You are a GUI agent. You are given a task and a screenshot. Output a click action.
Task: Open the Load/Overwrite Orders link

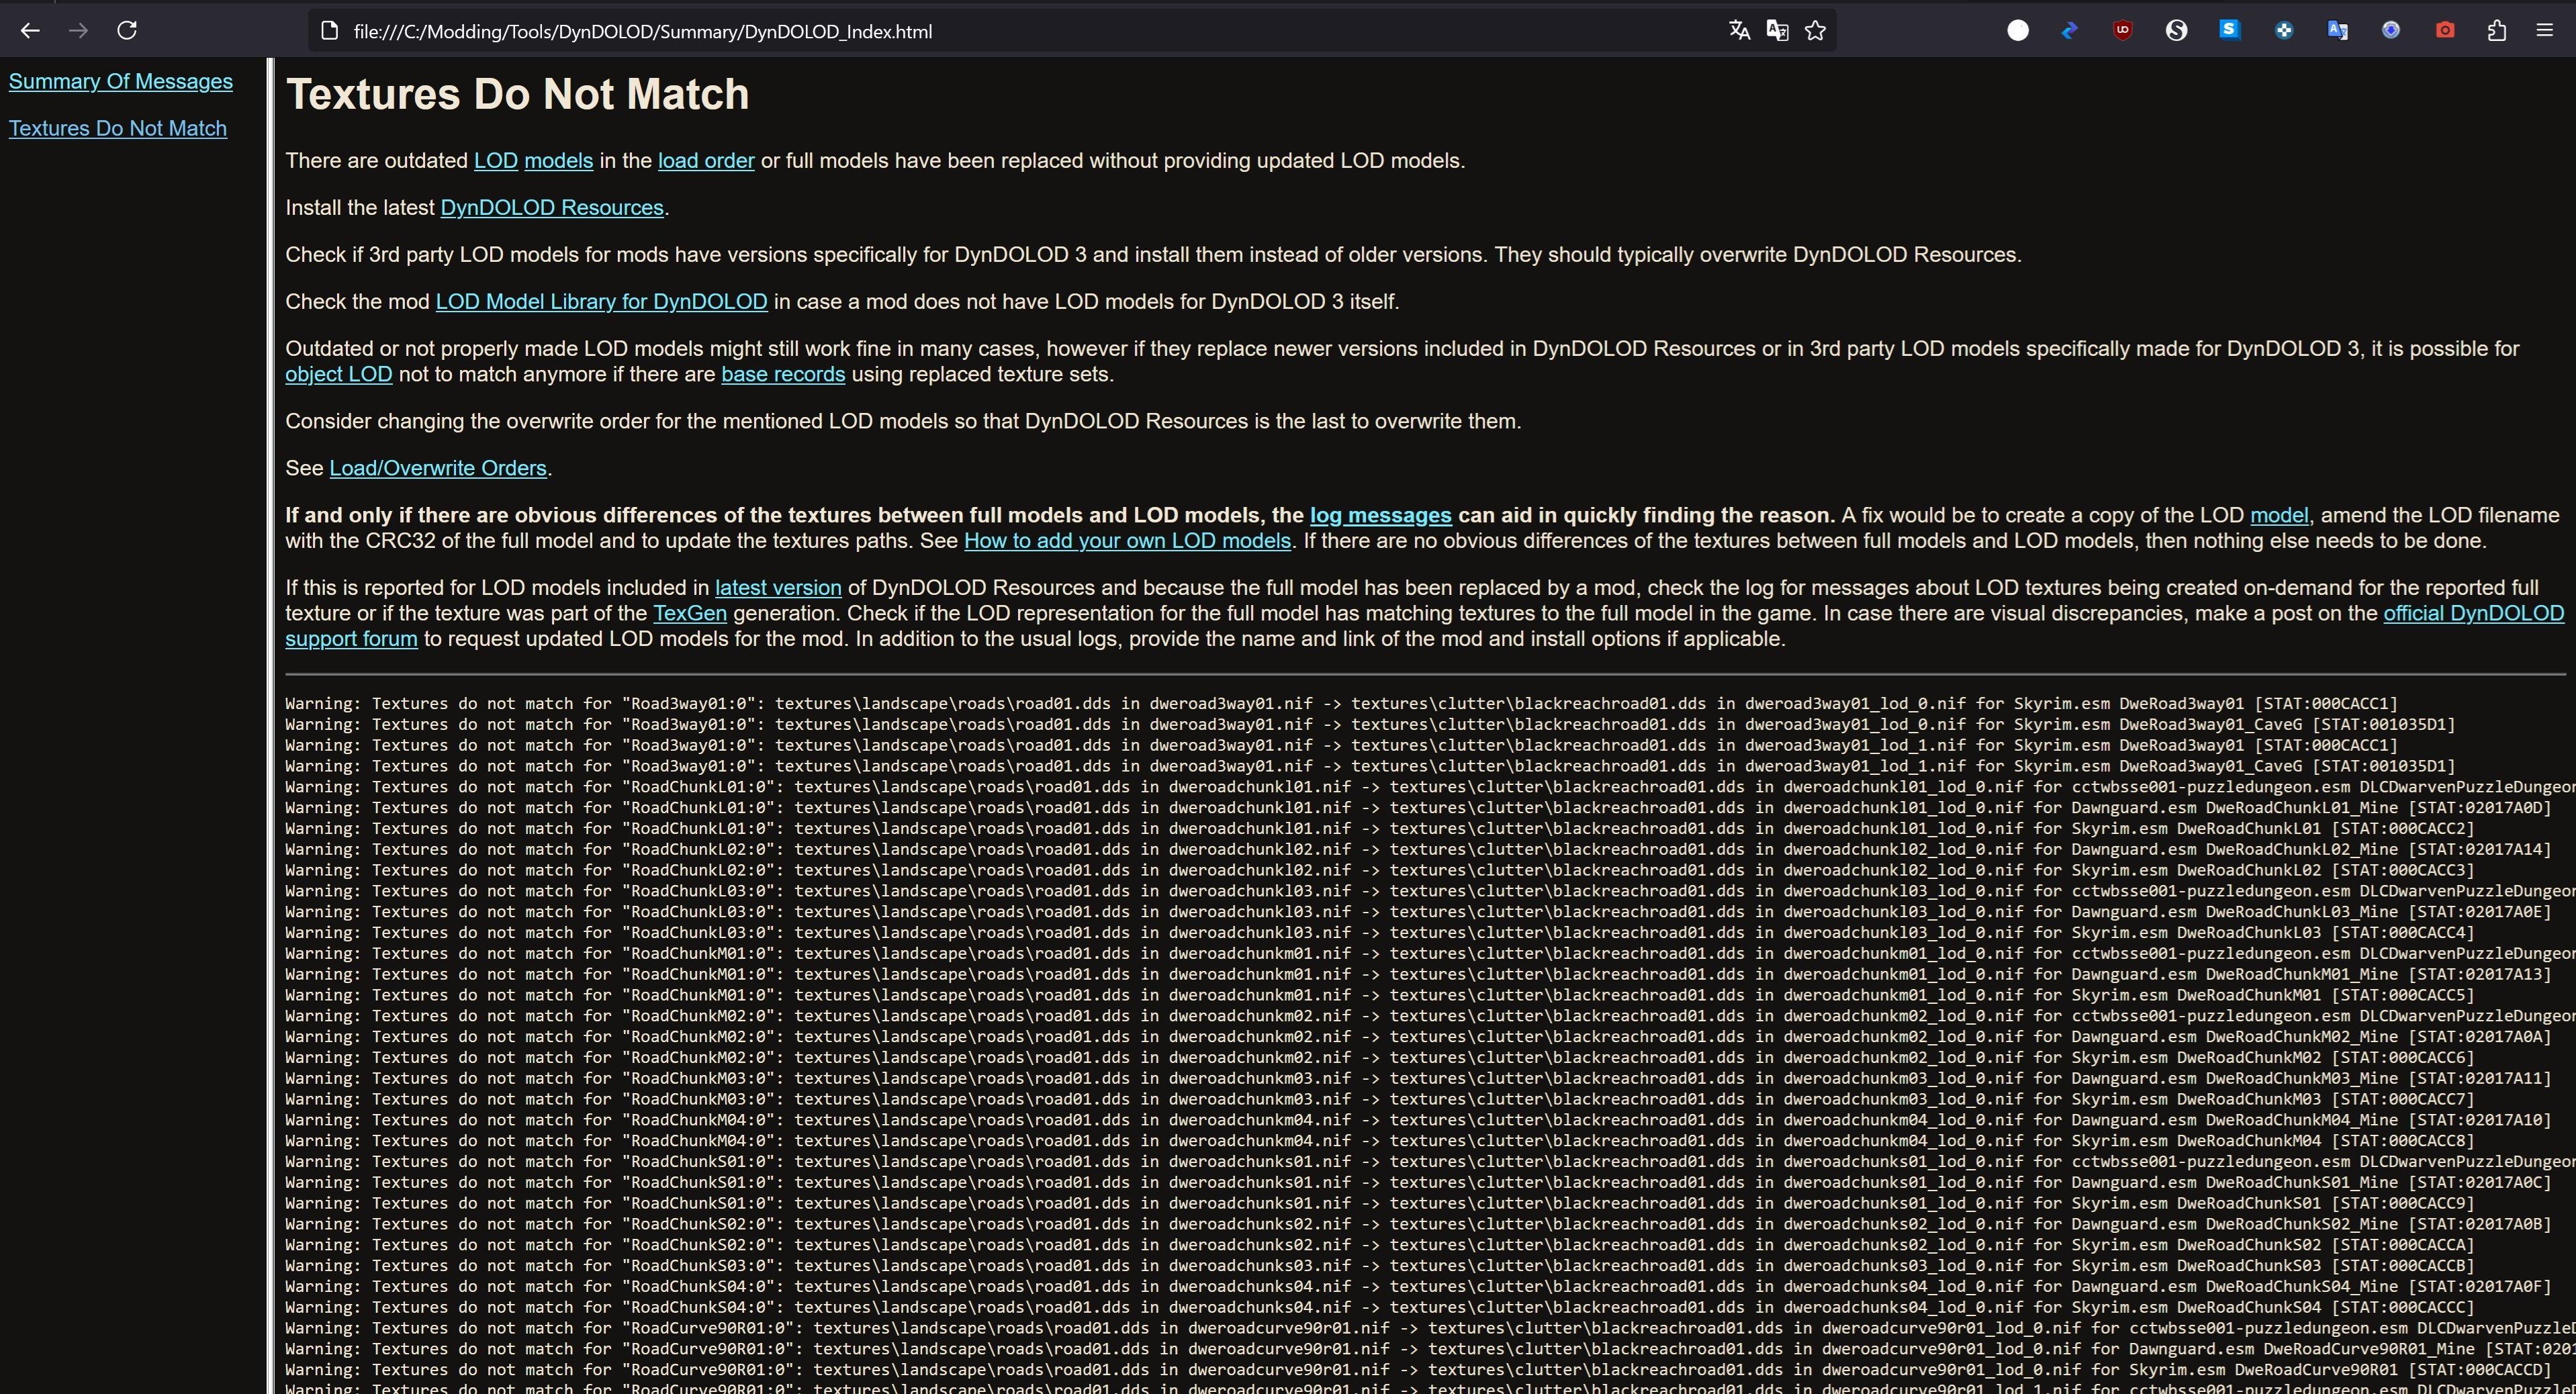coord(437,469)
